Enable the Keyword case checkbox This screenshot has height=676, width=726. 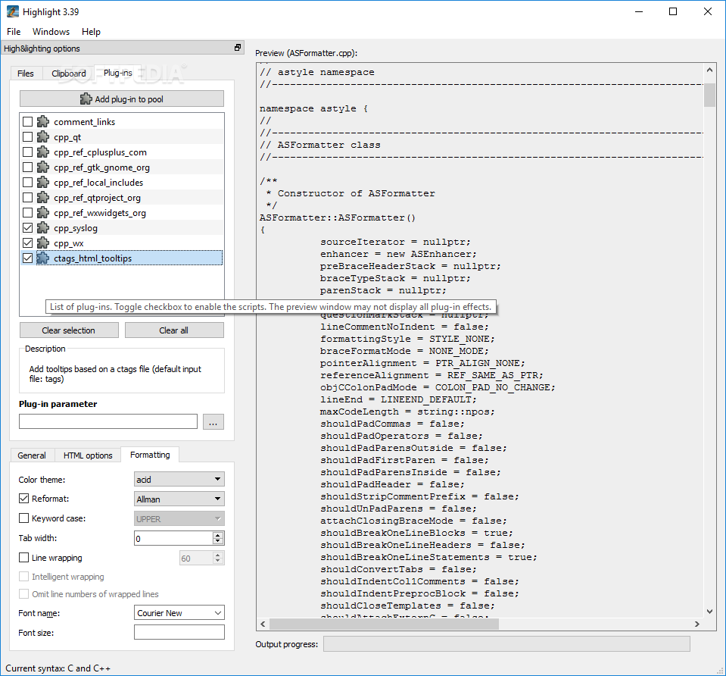pos(23,518)
